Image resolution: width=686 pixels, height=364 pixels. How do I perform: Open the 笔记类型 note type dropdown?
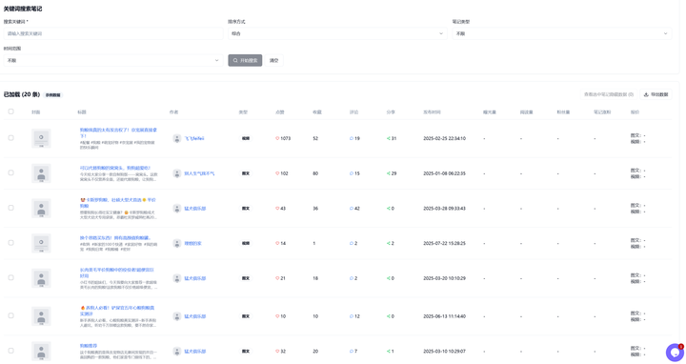562,33
